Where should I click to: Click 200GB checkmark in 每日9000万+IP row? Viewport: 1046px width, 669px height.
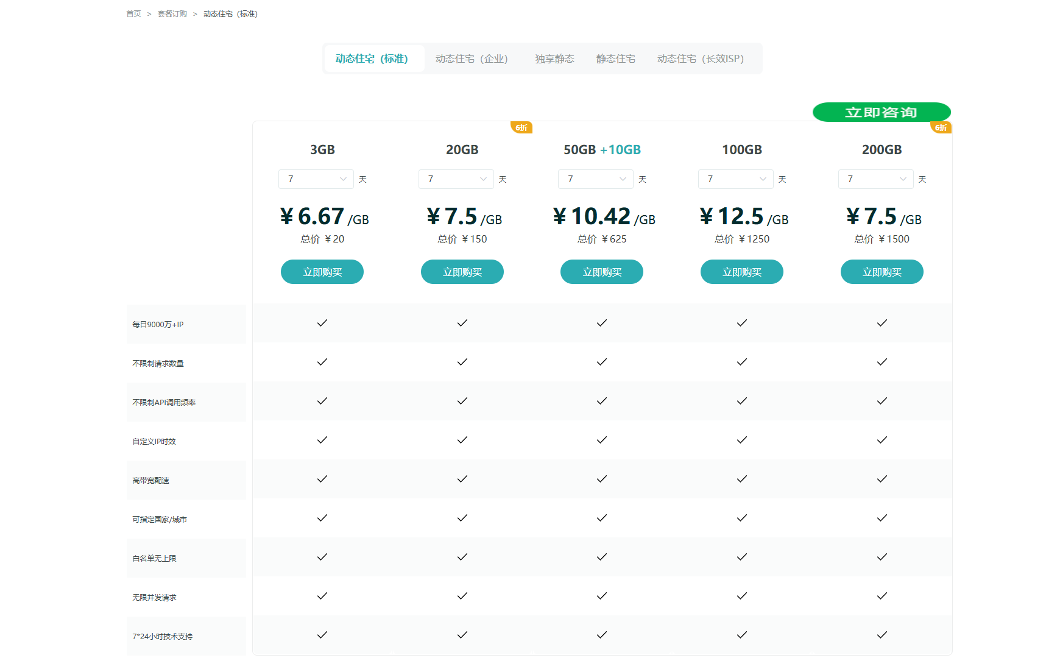882,323
